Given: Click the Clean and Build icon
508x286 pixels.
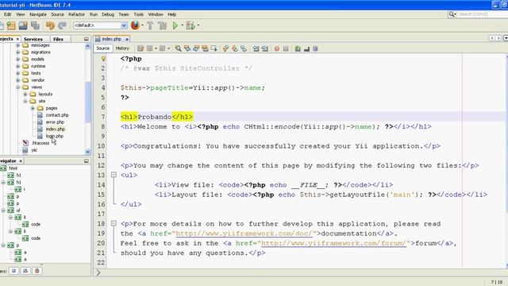Looking at the screenshot, I should point(162,25).
